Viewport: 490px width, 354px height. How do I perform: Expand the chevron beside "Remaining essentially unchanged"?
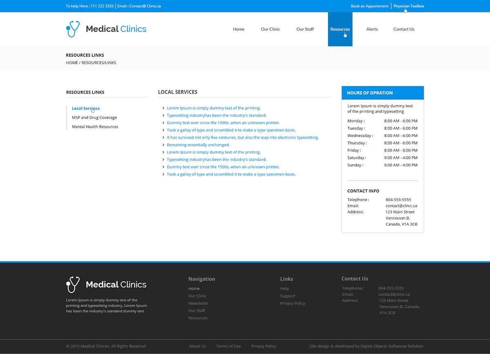[x=163, y=145]
